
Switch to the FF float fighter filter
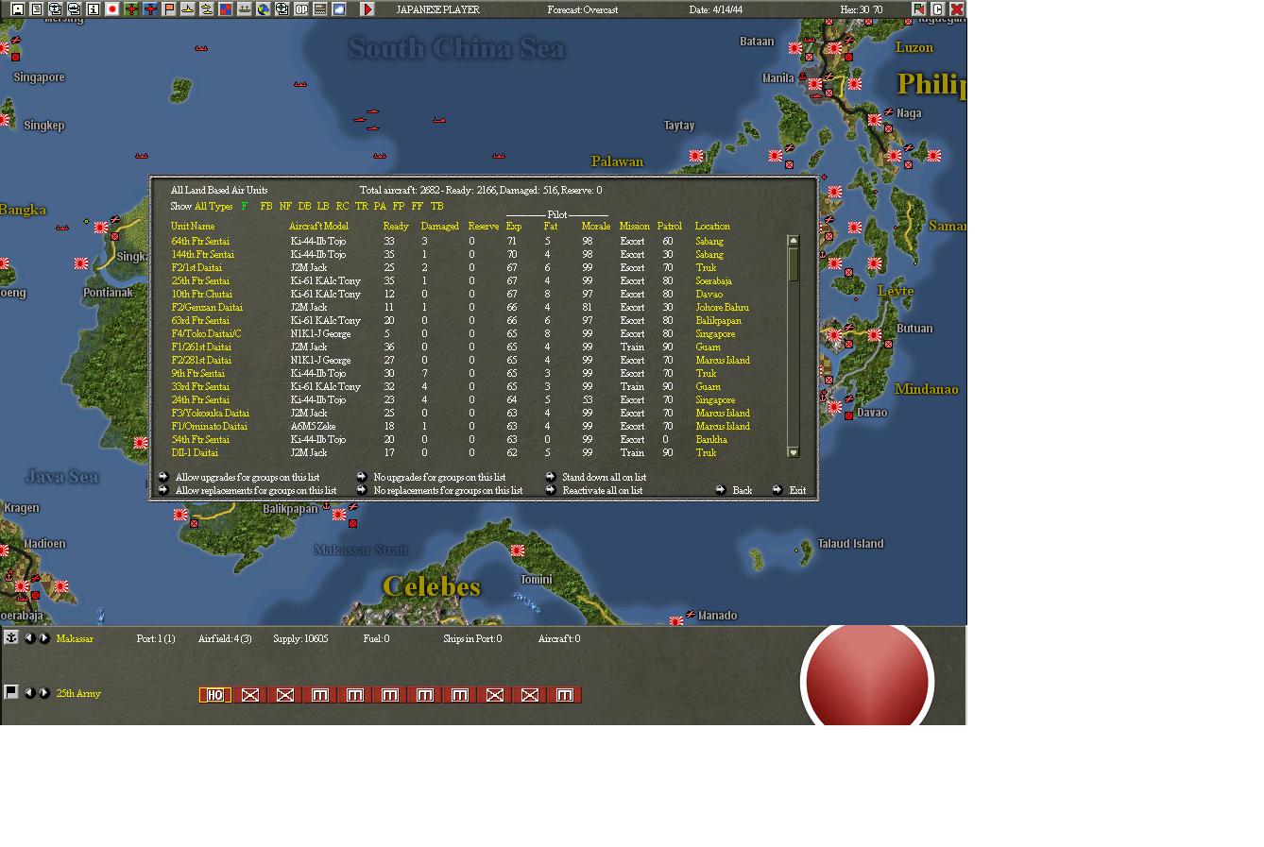[418, 206]
